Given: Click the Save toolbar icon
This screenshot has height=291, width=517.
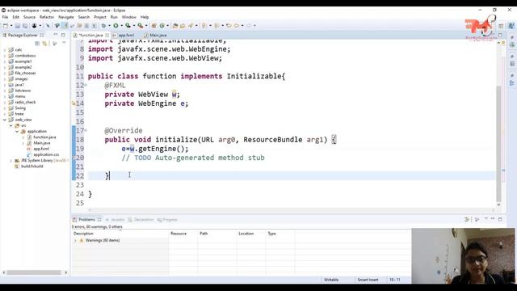Looking at the screenshot, I should (x=18, y=26).
